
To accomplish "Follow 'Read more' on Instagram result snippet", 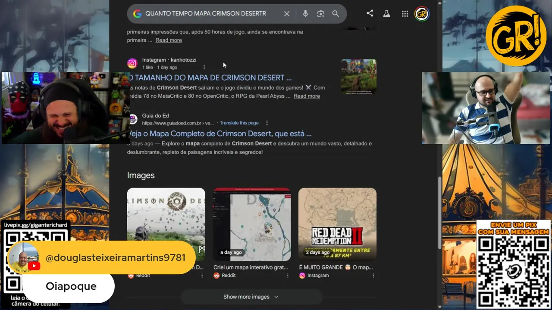I will click(x=307, y=96).
